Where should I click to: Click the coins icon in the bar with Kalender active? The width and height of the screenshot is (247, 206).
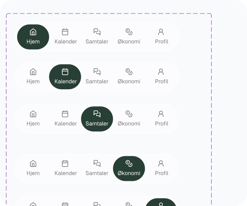(129, 72)
